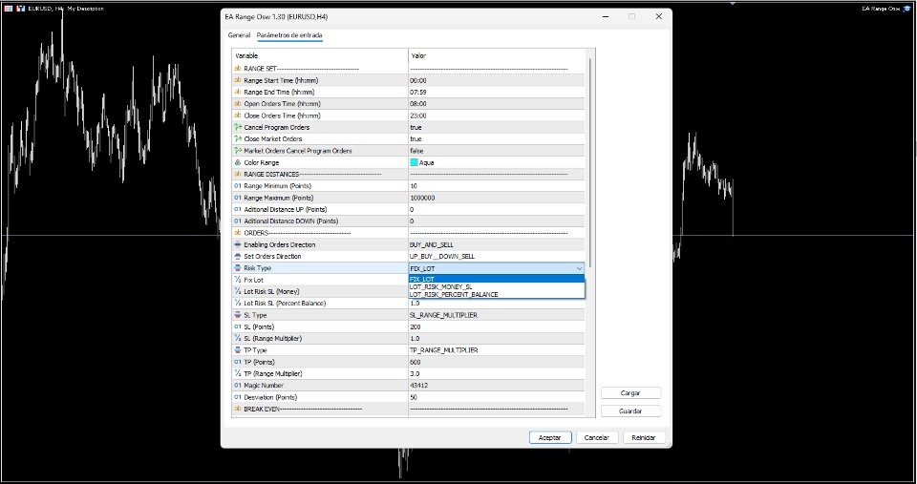
Task: Click the Desviation (Points) integer icon
Action: pyautogui.click(x=238, y=397)
